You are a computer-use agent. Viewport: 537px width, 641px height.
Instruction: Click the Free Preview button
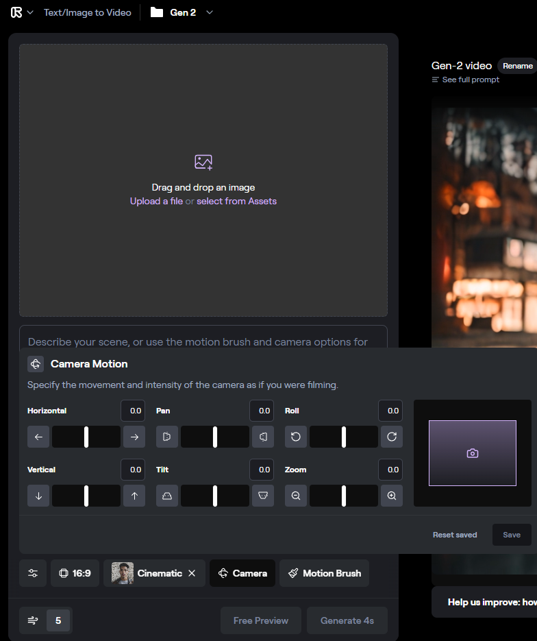pos(261,620)
